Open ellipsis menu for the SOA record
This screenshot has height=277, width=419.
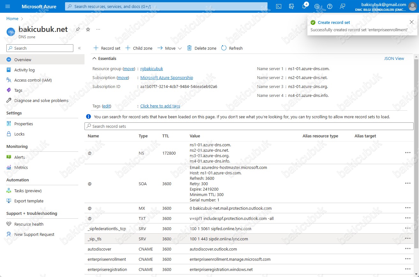[x=408, y=183]
